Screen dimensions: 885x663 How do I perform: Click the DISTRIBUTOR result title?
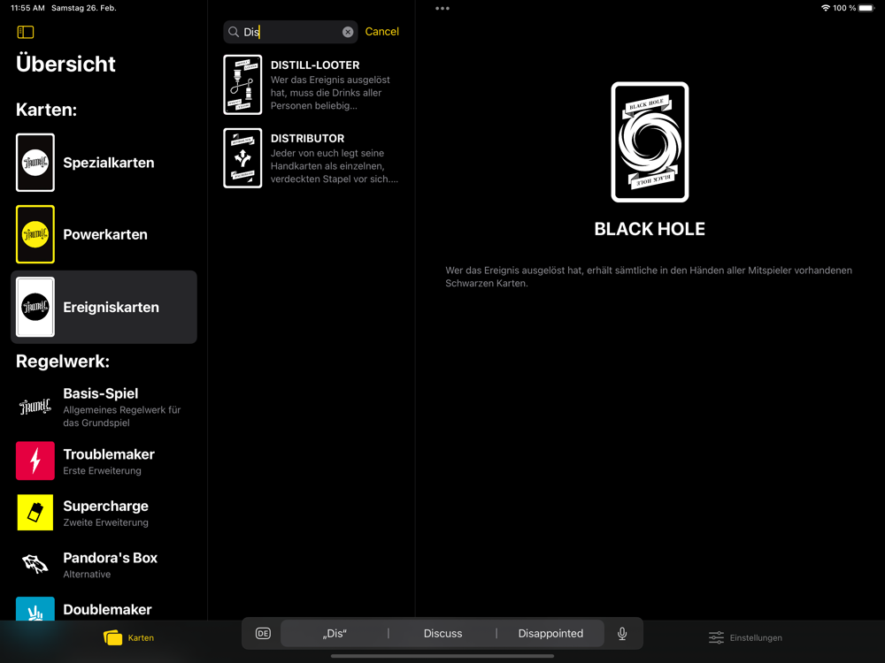(307, 138)
